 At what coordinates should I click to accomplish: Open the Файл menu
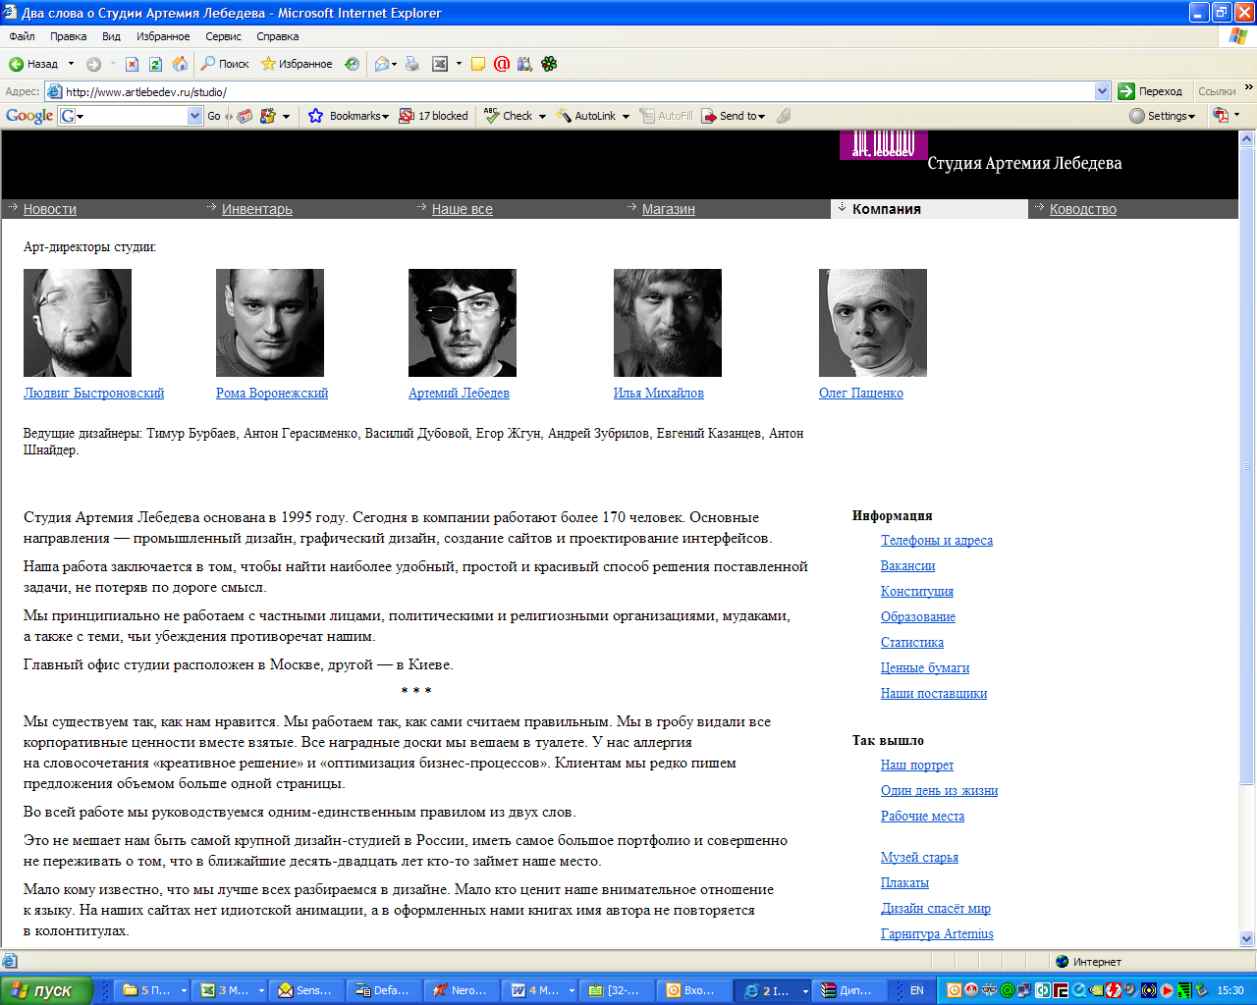click(x=22, y=36)
